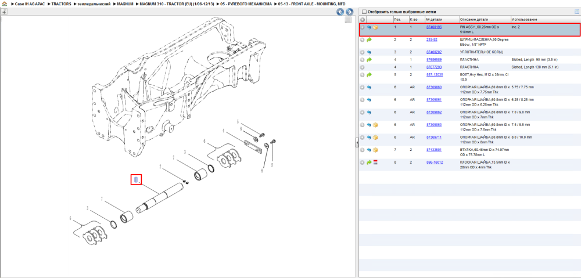Toggle 'Отобразить только выбранные метки' checkbox
The height and width of the screenshot is (278, 581).
[364, 12]
